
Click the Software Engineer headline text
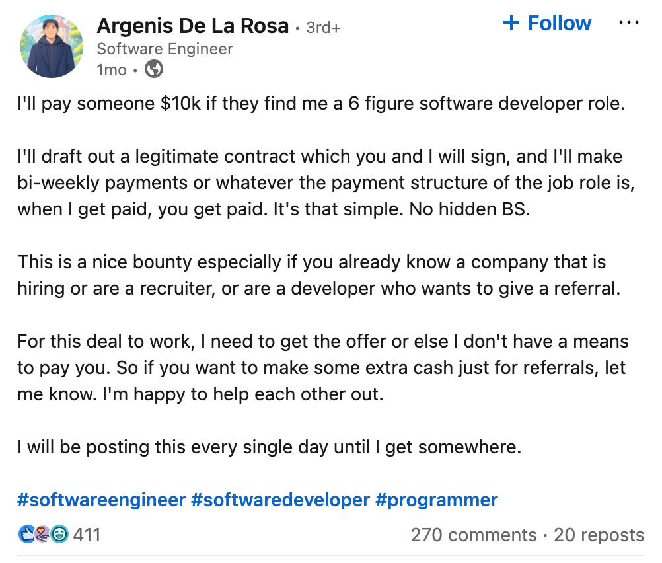(165, 49)
